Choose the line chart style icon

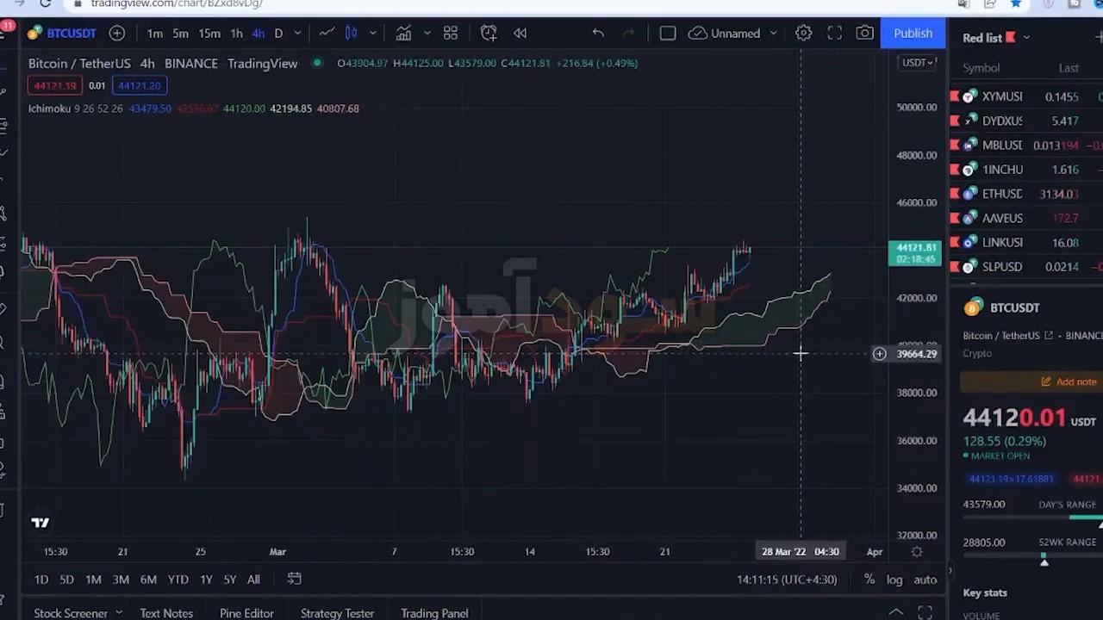[327, 34]
